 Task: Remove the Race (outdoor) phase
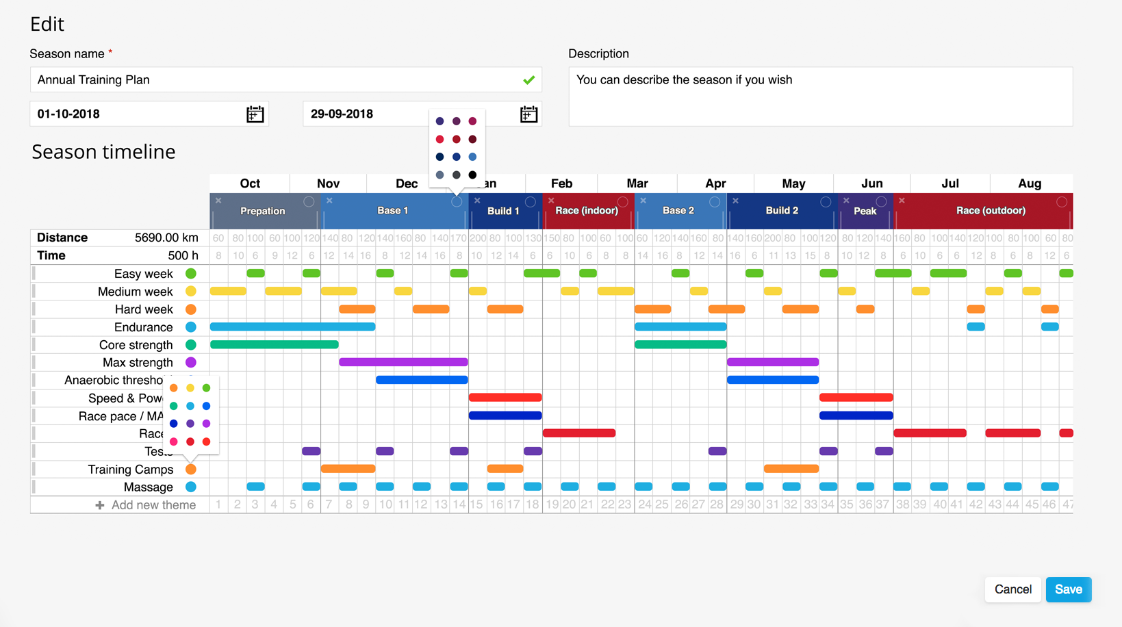coord(902,201)
